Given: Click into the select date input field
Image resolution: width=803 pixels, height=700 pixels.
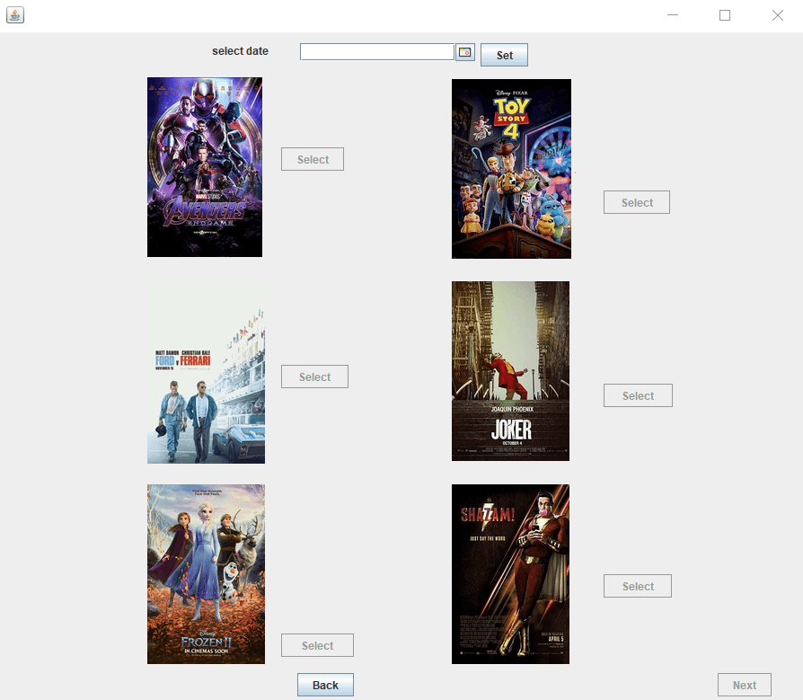Looking at the screenshot, I should (377, 52).
